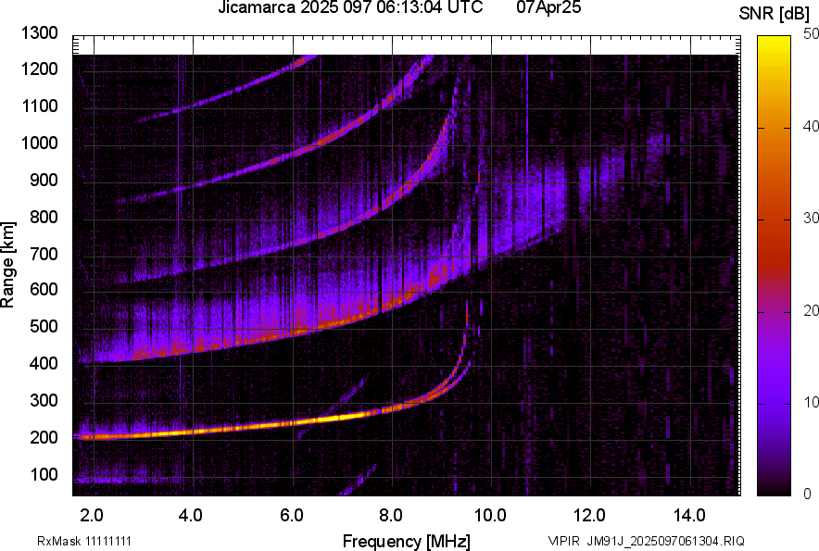The width and height of the screenshot is (819, 551).
Task: Click the 6.0 frequency tick label
Action: click(x=292, y=516)
